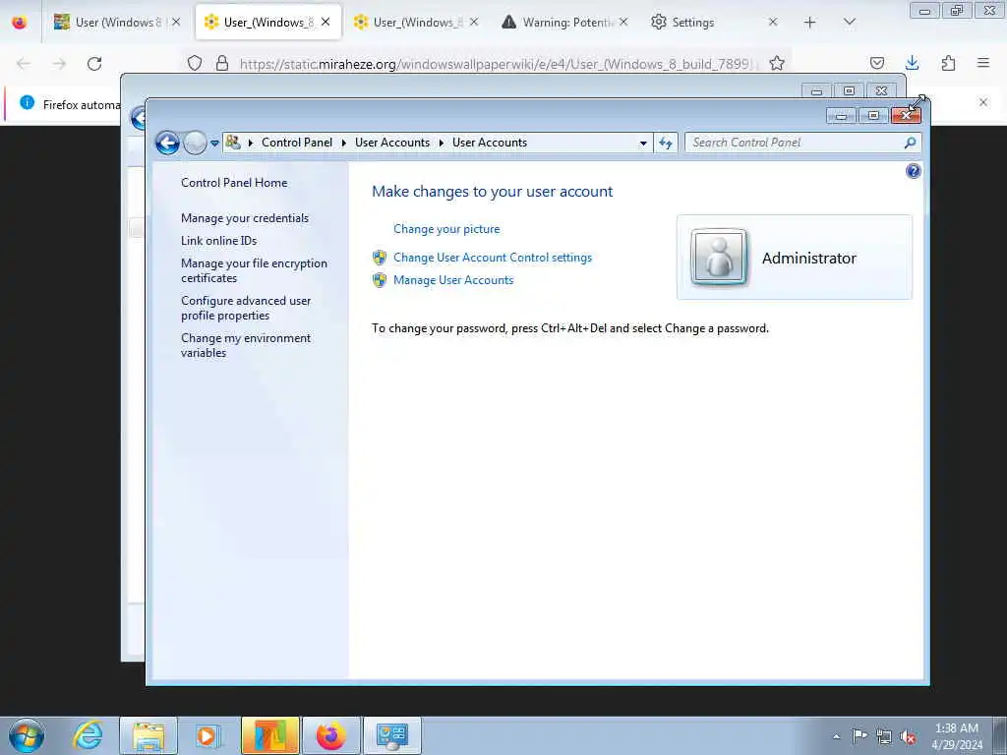Image resolution: width=1007 pixels, height=755 pixels.
Task: Click the Firefox URL address field
Action: [x=498, y=64]
